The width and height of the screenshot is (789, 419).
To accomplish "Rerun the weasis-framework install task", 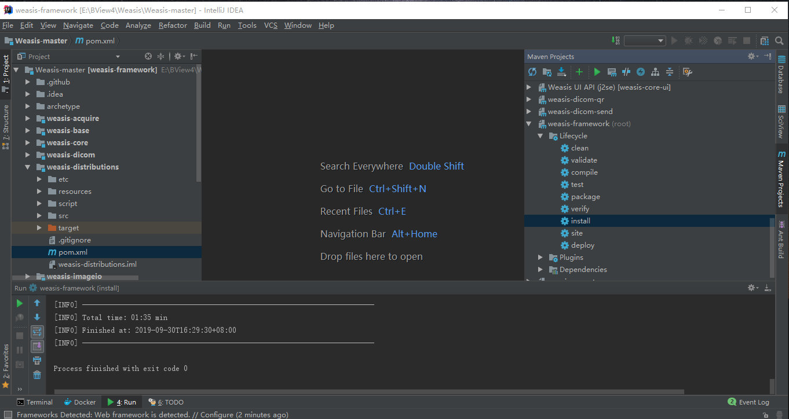I will (19, 303).
